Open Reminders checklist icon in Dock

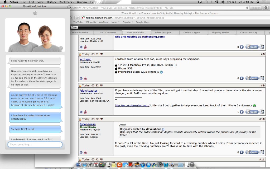pos(108,165)
